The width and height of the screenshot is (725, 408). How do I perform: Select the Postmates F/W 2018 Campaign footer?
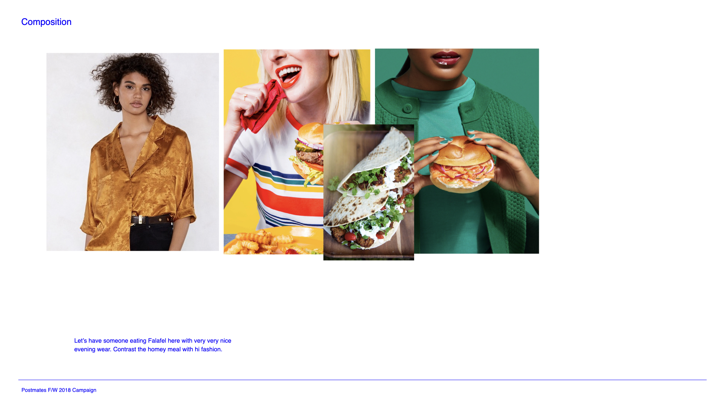pos(59,390)
